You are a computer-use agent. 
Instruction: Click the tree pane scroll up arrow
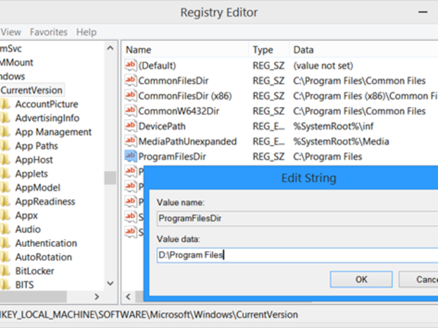click(x=110, y=48)
